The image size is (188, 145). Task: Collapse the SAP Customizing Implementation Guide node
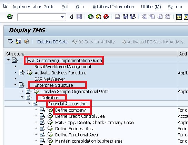(8, 60)
